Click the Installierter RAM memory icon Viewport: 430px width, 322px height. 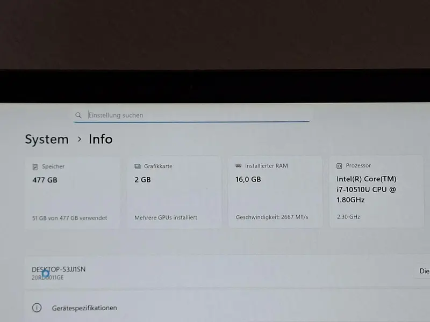[239, 166]
